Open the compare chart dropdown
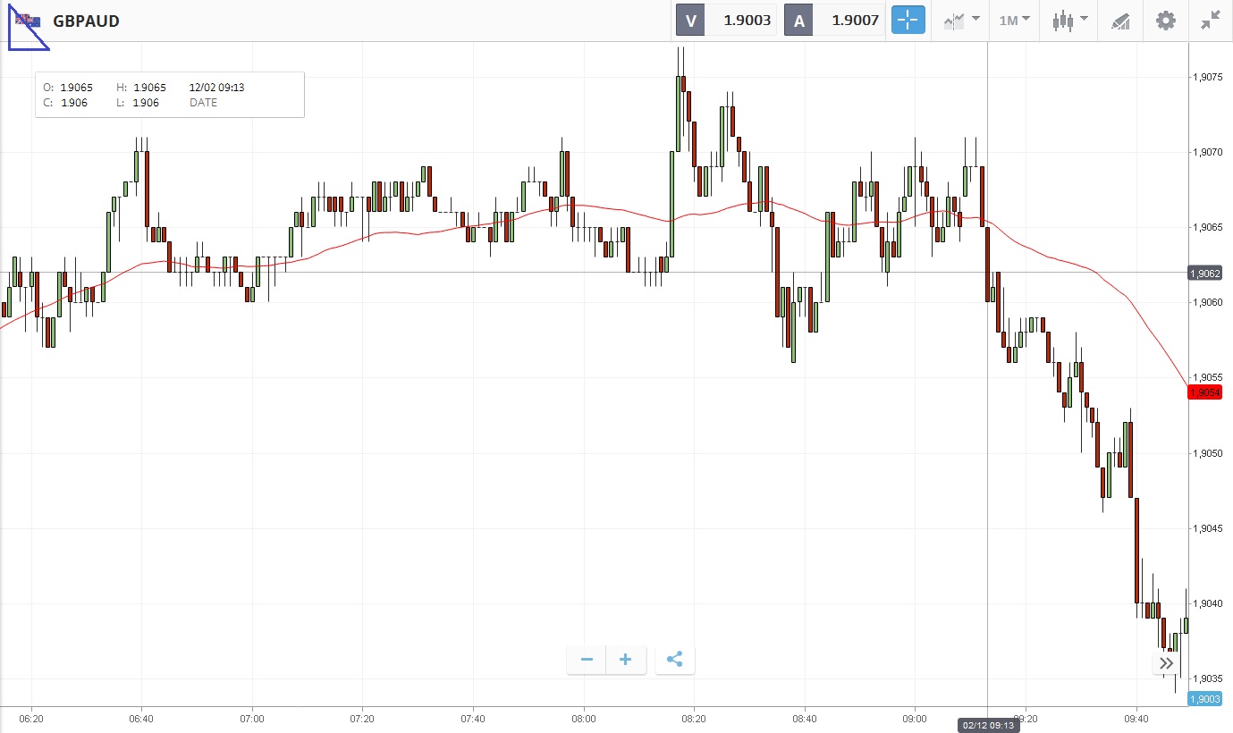 point(961,20)
